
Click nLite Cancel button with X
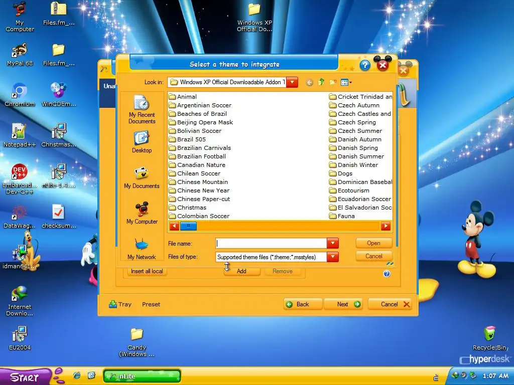point(390,304)
